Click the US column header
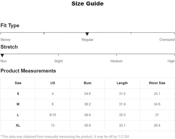Image resolution: width=175 pixels, height=139 pixels. pos(53,83)
